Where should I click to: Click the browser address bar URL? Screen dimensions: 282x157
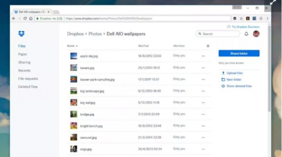(x=109, y=18)
